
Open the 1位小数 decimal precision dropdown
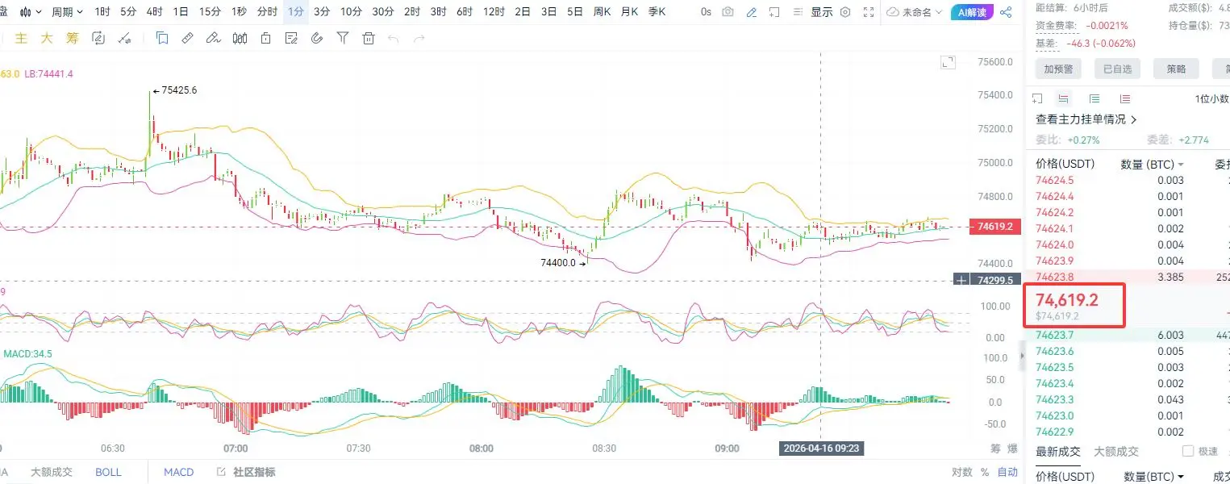click(x=1211, y=98)
